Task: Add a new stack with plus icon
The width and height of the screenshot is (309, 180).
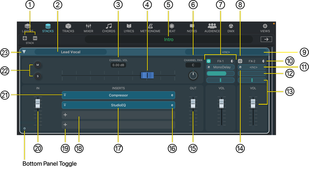Action: coord(25,38)
